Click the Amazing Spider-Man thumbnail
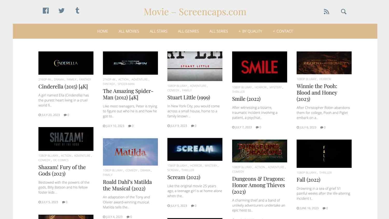389x219 pixels. (130, 63)
